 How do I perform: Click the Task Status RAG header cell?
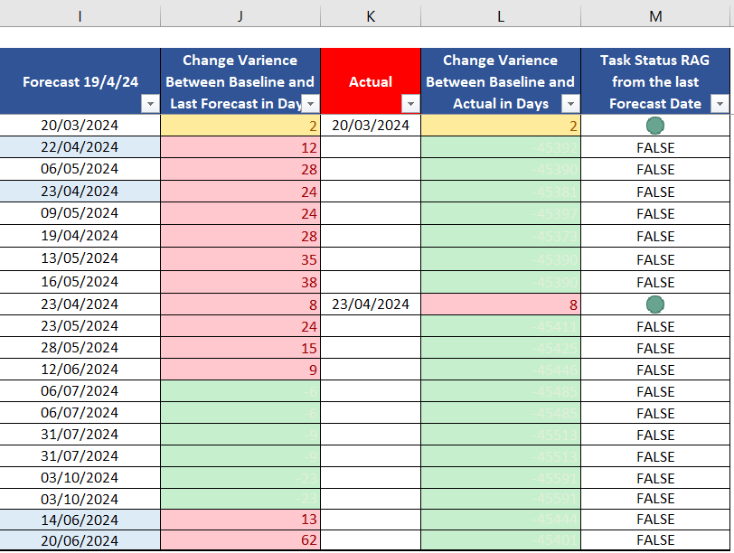[x=655, y=81]
